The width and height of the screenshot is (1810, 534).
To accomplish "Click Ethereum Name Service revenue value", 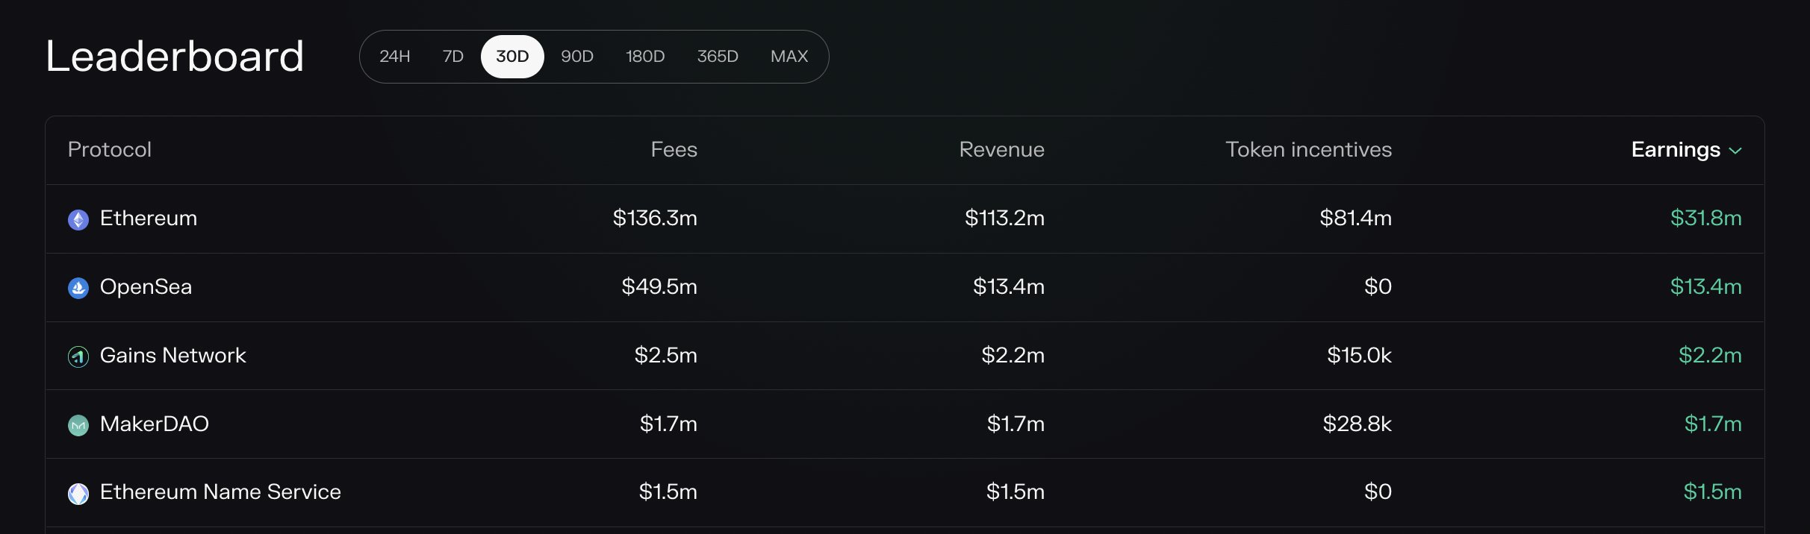I will click(x=1015, y=492).
